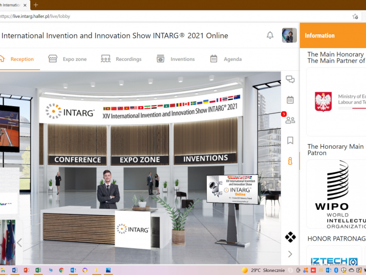This screenshot has width=366, height=275.
Task: Open the bookmark icon in sidebar
Action: [x=290, y=140]
